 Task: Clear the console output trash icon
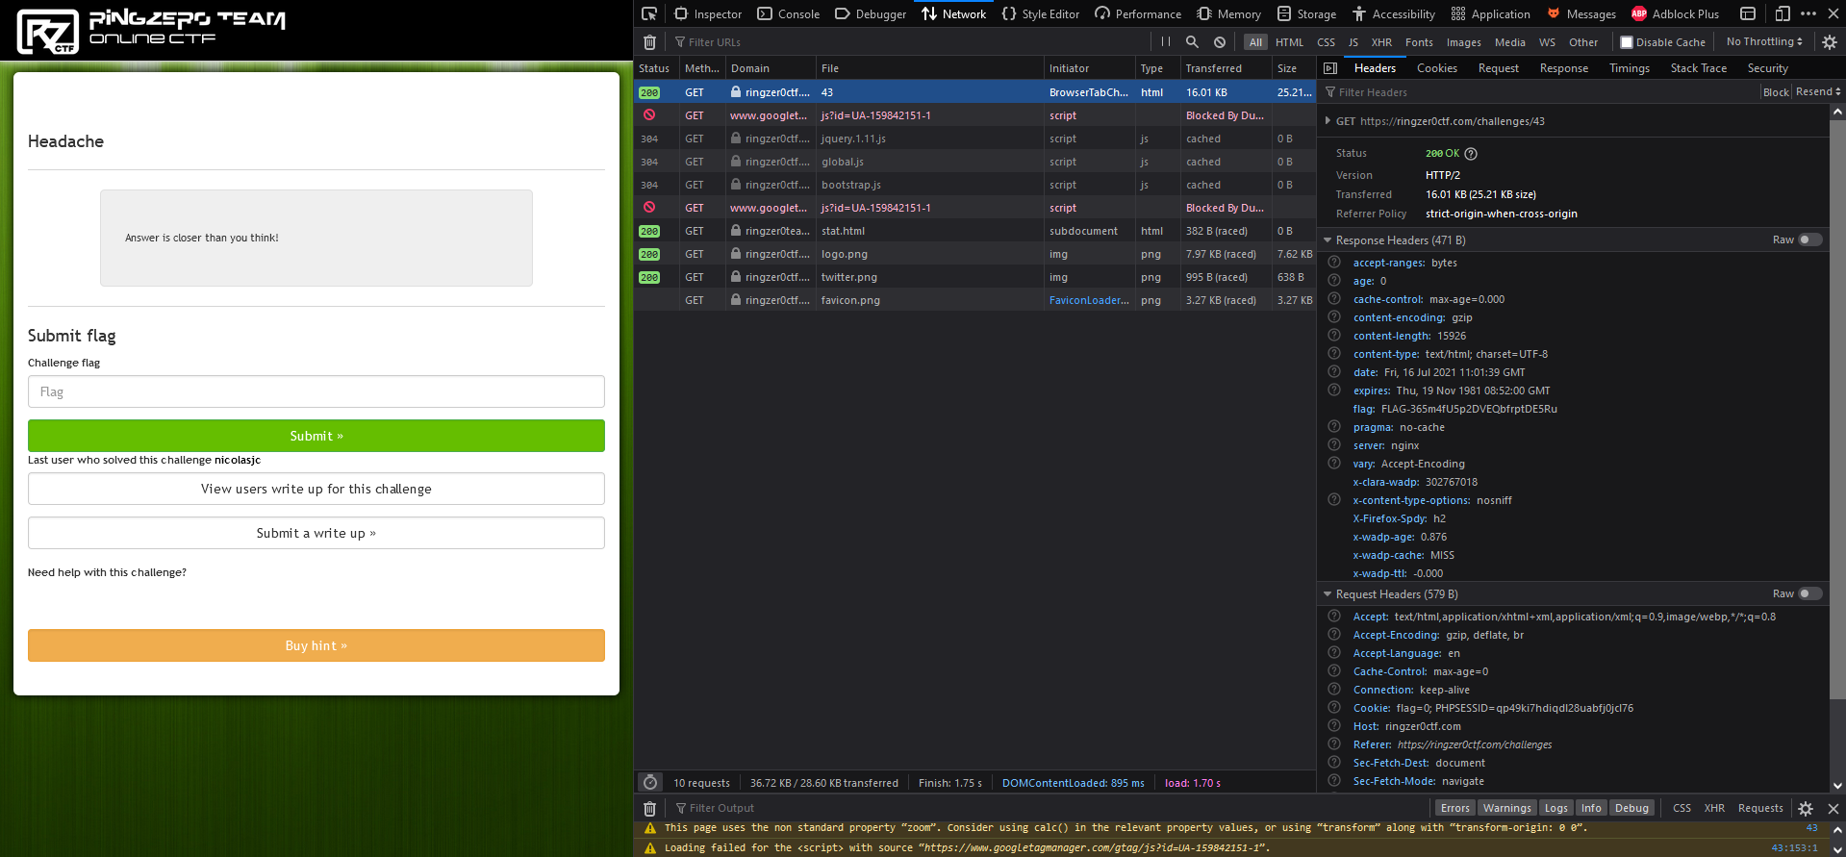pyautogui.click(x=649, y=809)
